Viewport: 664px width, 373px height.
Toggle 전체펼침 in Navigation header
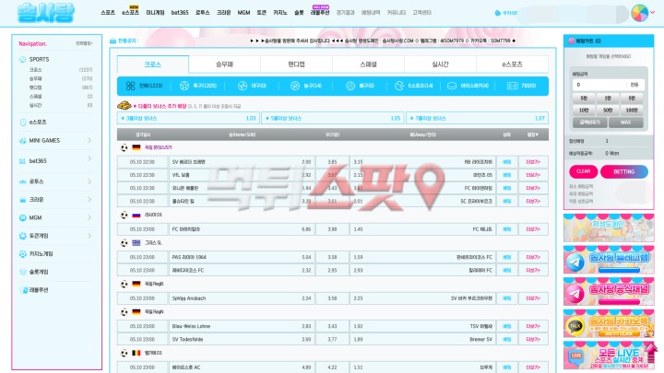[x=84, y=43]
